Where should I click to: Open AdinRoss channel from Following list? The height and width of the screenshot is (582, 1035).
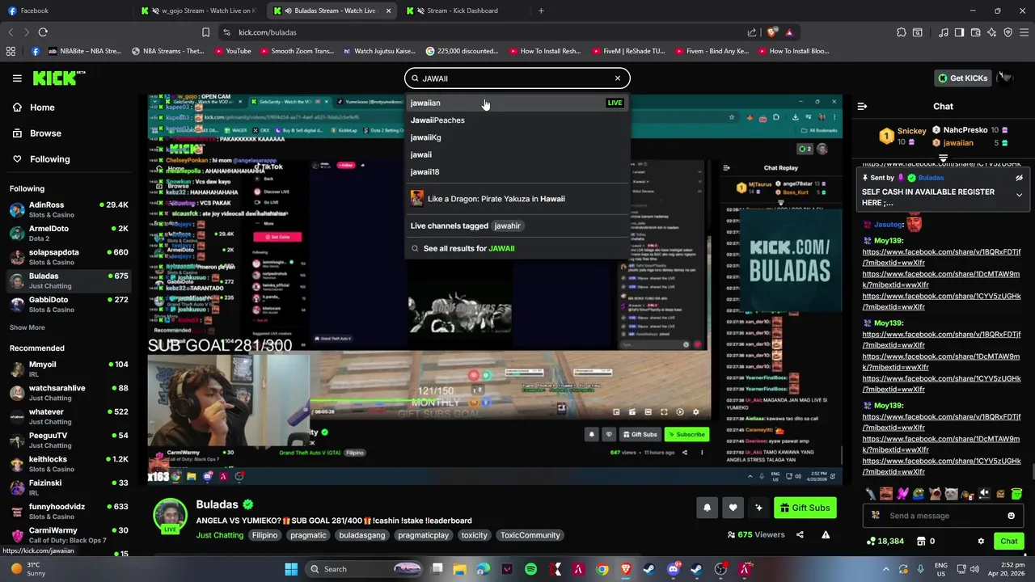(x=68, y=209)
